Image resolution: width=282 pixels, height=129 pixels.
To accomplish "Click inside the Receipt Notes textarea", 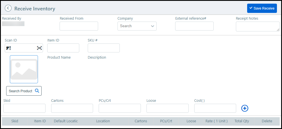I will (x=258, y=26).
